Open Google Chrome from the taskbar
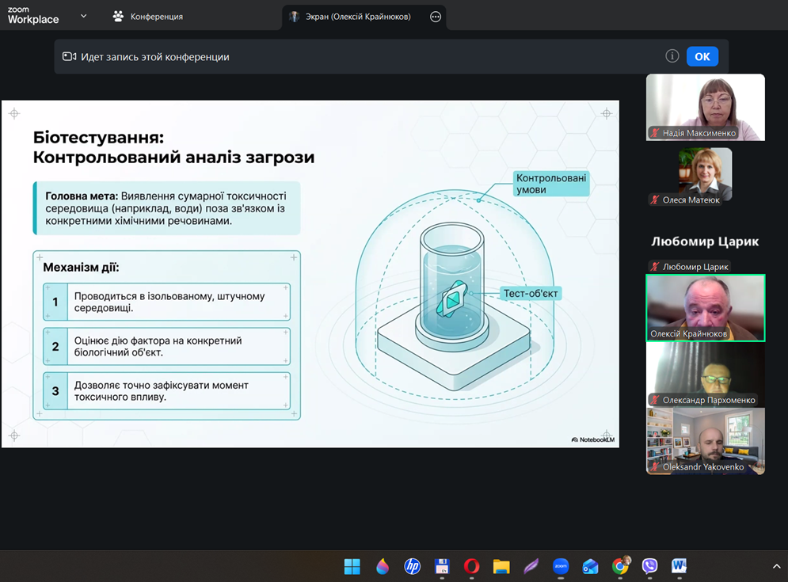Viewport: 788px width, 582px height. point(620,566)
